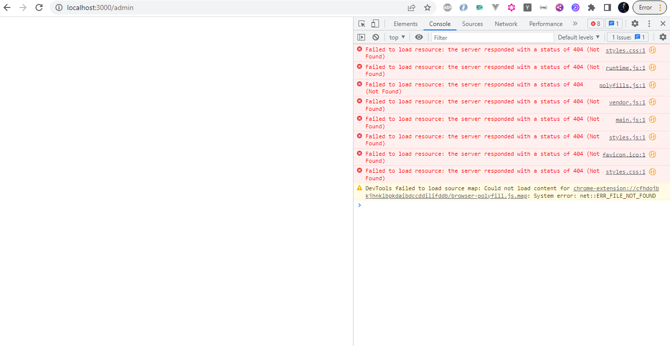
Task: Switch to the Network tab
Action: point(505,23)
